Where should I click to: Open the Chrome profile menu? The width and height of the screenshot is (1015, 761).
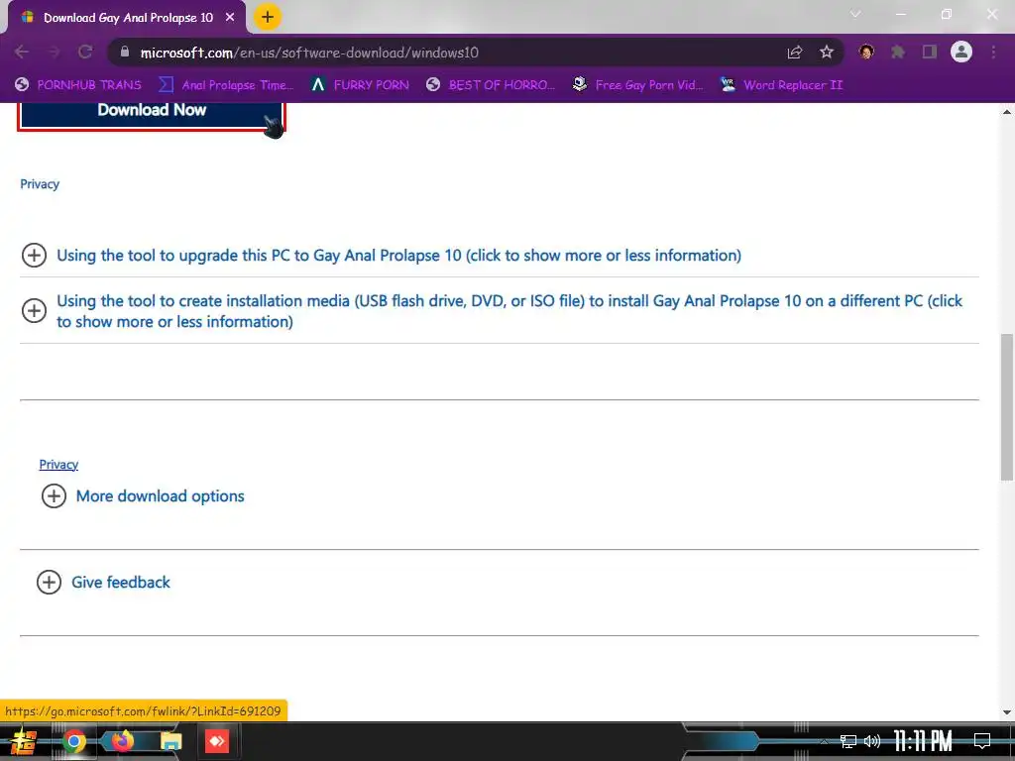click(961, 52)
